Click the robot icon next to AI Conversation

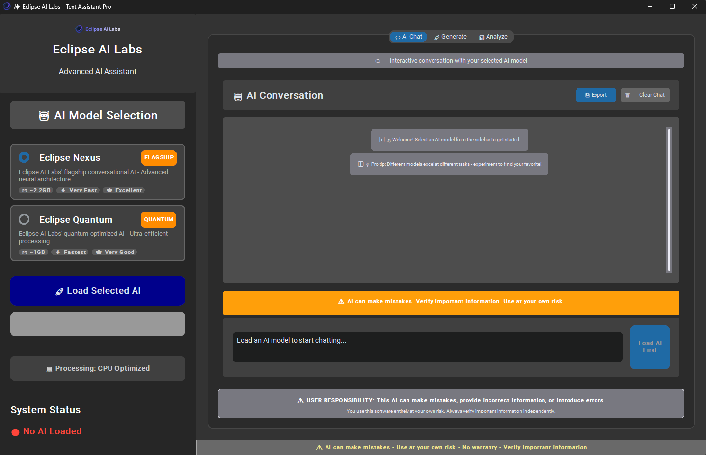[x=238, y=97]
